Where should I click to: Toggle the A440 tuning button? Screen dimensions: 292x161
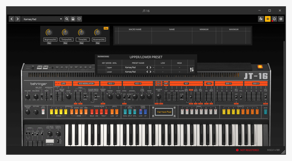265,112
